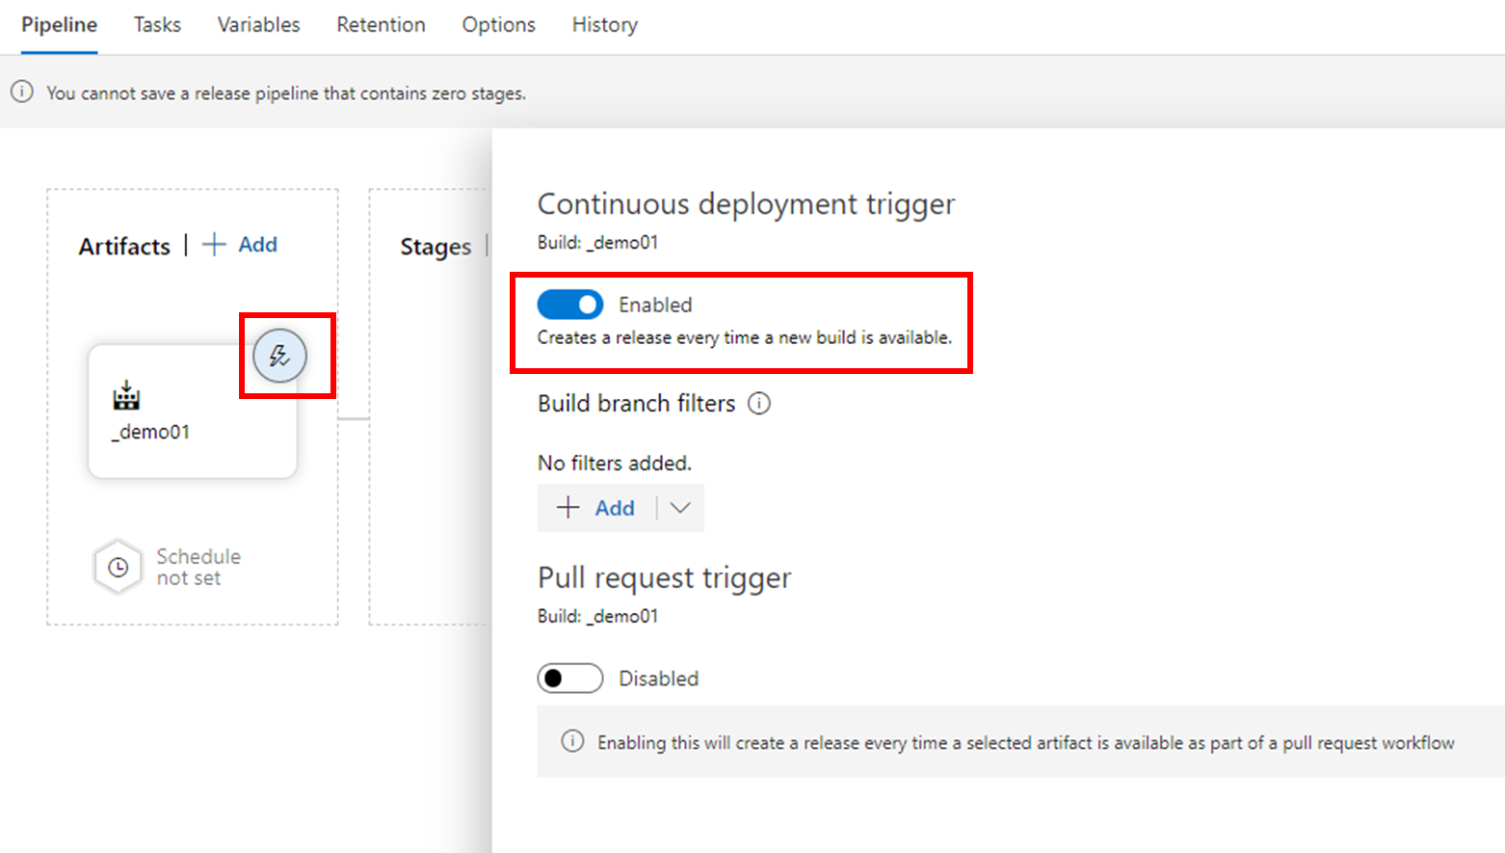Go to the Retention tab
Viewport: 1505px width, 853px height.
click(381, 25)
